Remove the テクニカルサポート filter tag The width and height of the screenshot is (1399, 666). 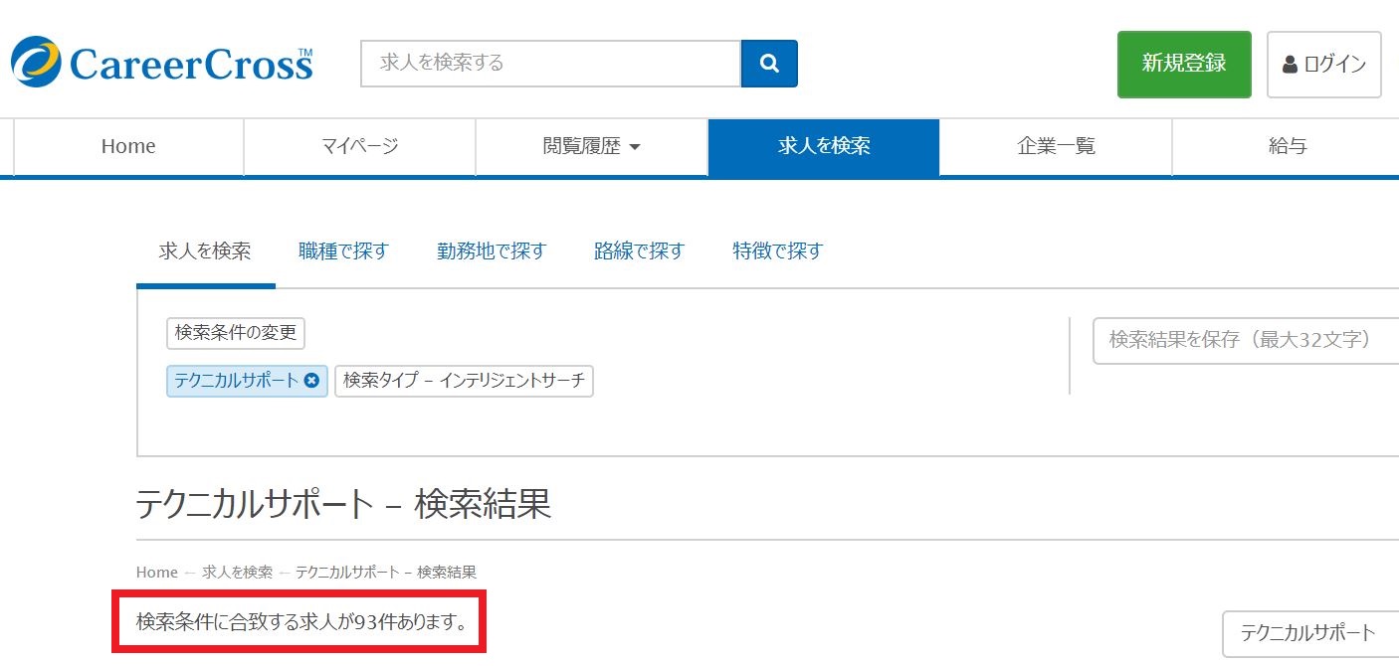(311, 381)
